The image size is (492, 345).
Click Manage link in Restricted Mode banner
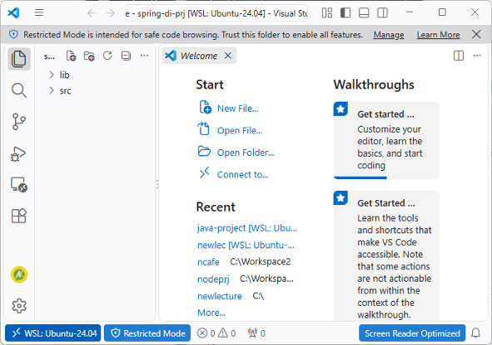click(x=389, y=34)
